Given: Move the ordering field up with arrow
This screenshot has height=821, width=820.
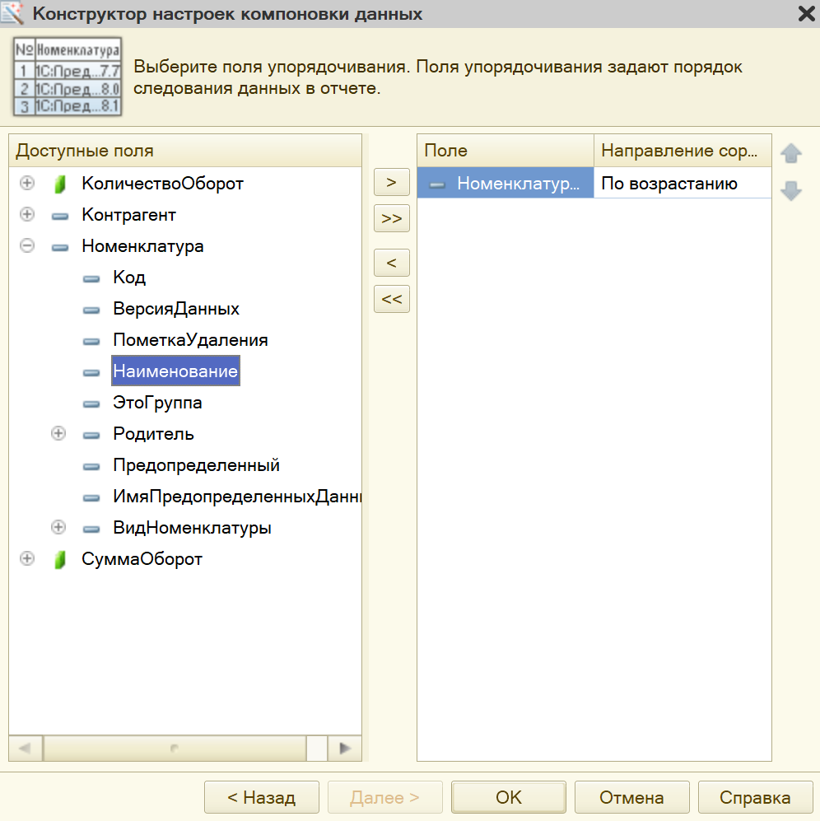Looking at the screenshot, I should point(790,153).
